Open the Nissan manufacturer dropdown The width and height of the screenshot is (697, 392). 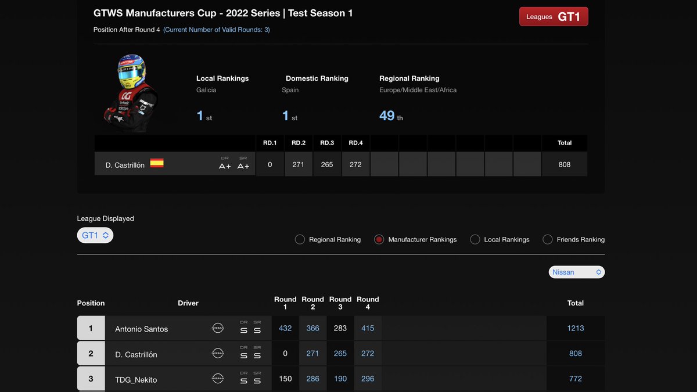point(577,272)
